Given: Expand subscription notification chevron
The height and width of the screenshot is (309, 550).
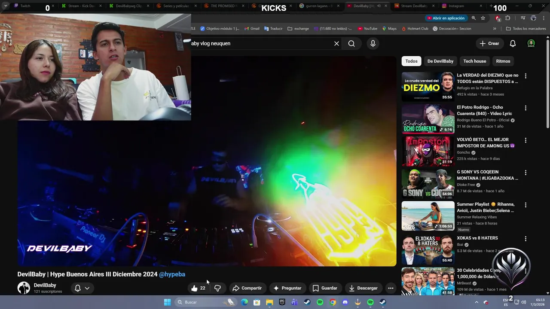Looking at the screenshot, I should coord(87,288).
